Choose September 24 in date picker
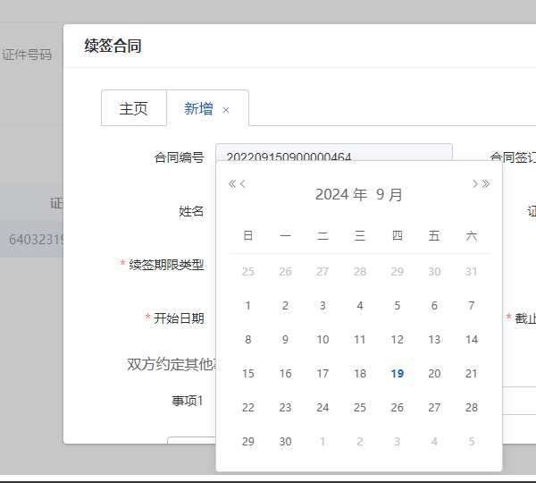The image size is (536, 483). coord(322,408)
